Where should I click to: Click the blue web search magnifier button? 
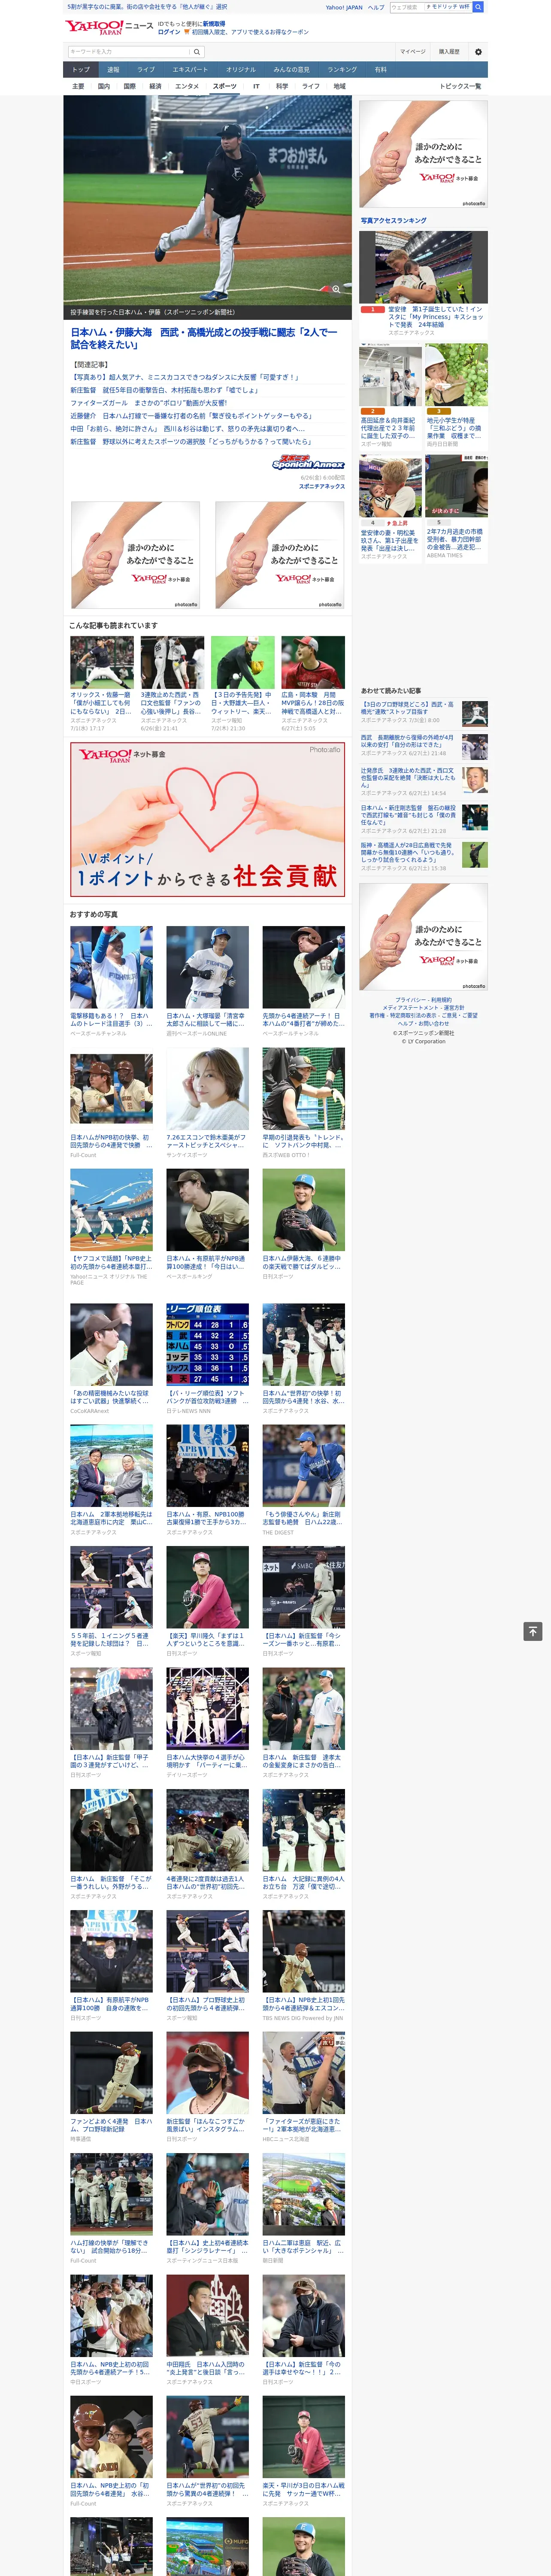point(478,7)
